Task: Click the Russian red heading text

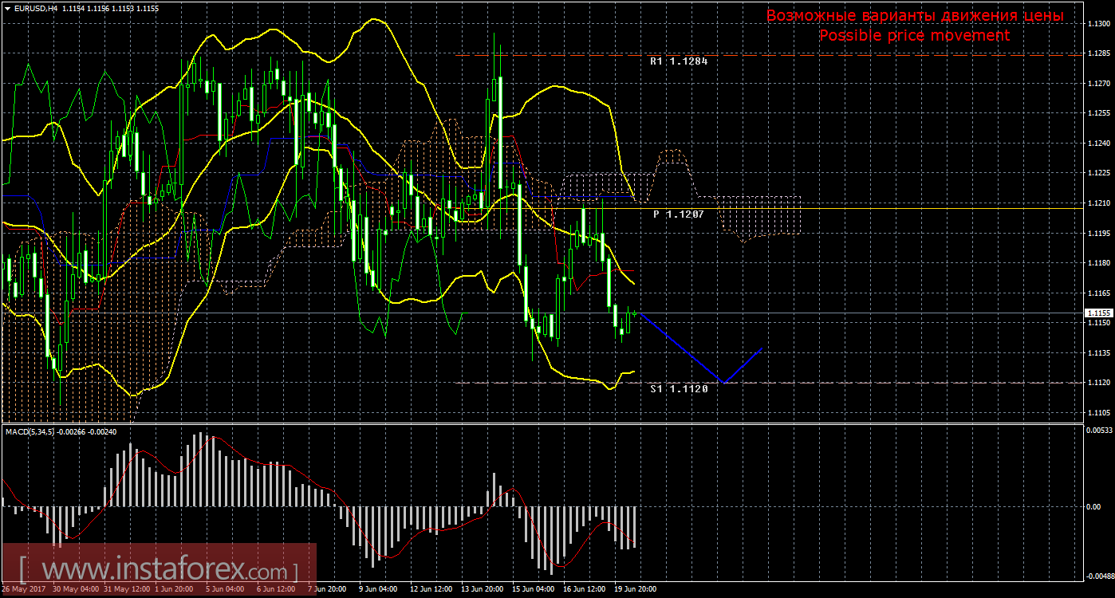Action: pos(914,16)
